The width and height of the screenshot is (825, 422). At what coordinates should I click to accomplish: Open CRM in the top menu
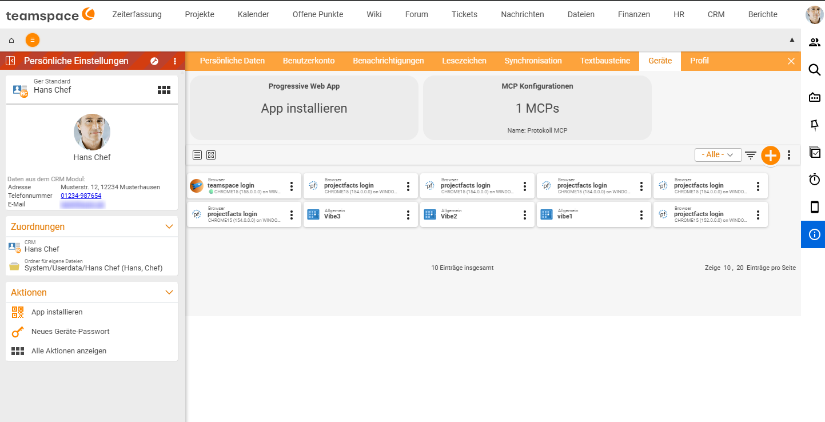tap(716, 14)
